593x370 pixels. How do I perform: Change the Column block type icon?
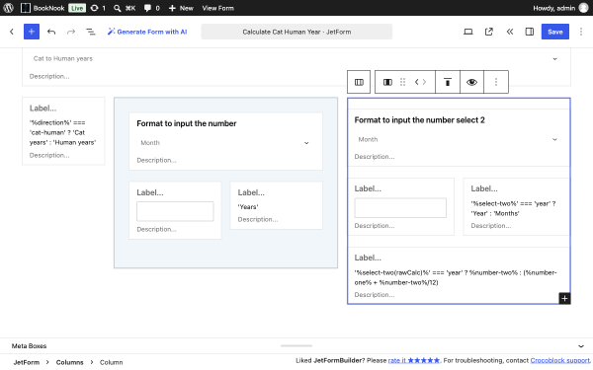coord(387,82)
